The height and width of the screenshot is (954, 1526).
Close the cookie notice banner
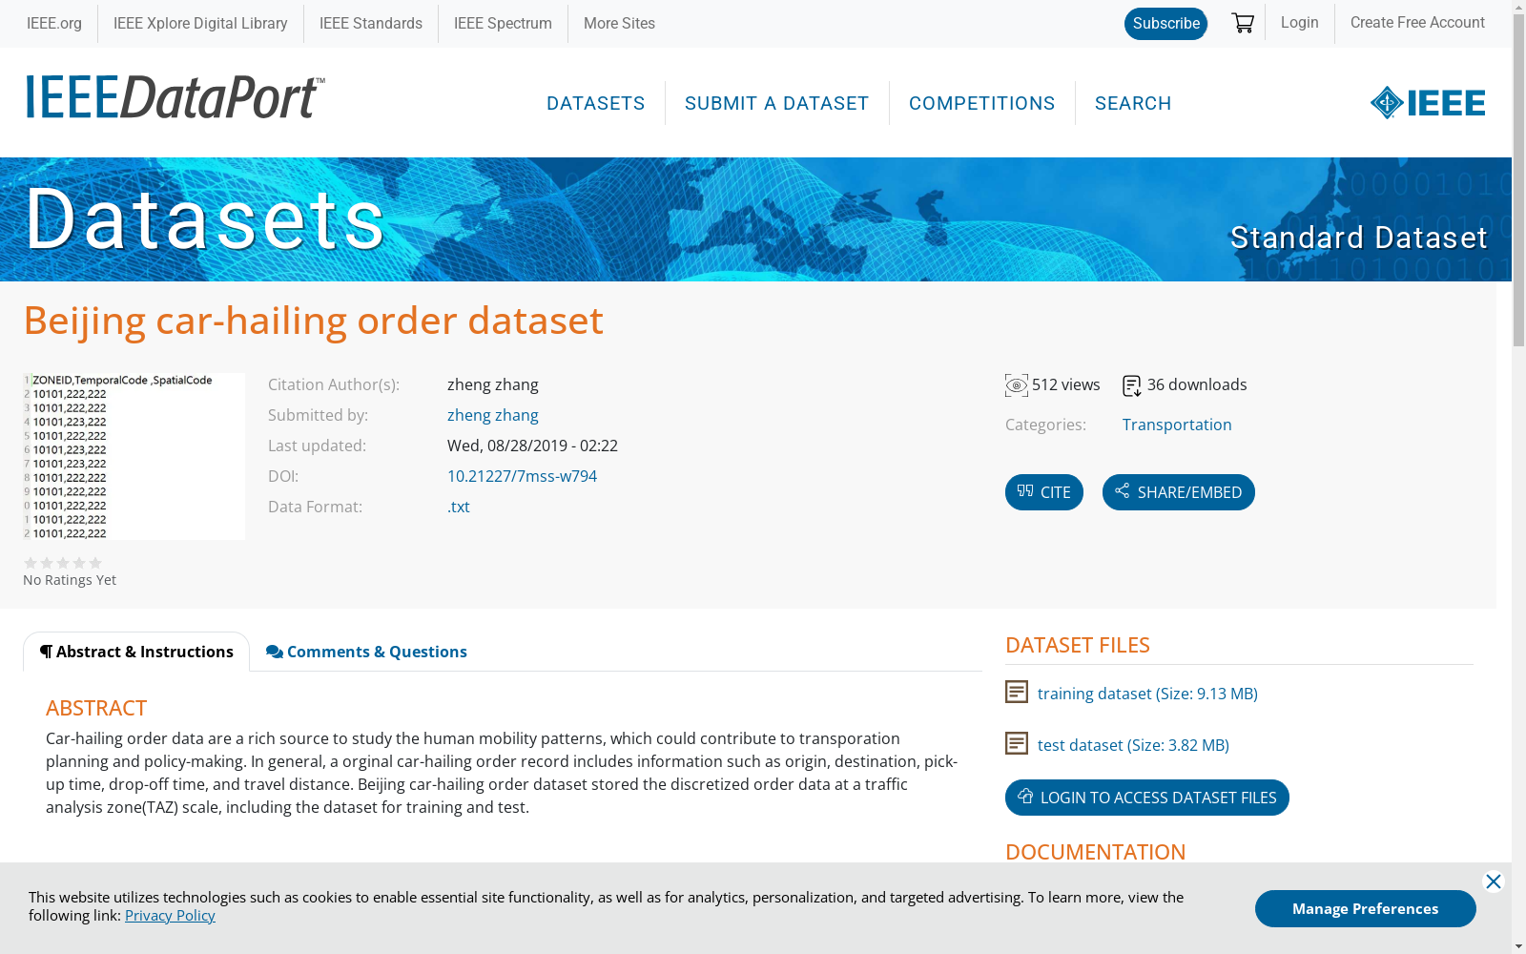[x=1494, y=881]
